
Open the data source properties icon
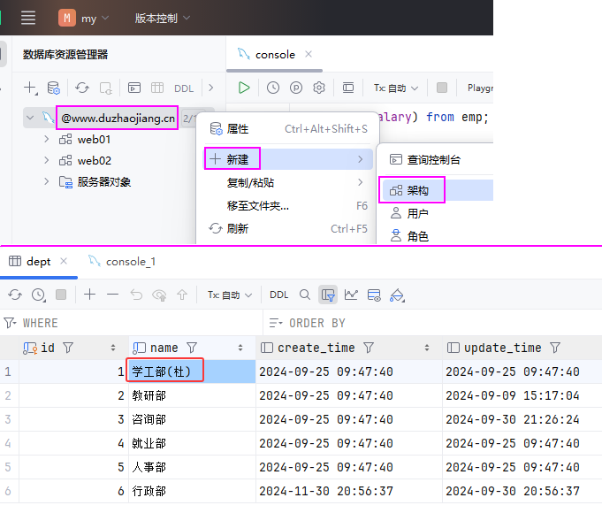(x=54, y=88)
